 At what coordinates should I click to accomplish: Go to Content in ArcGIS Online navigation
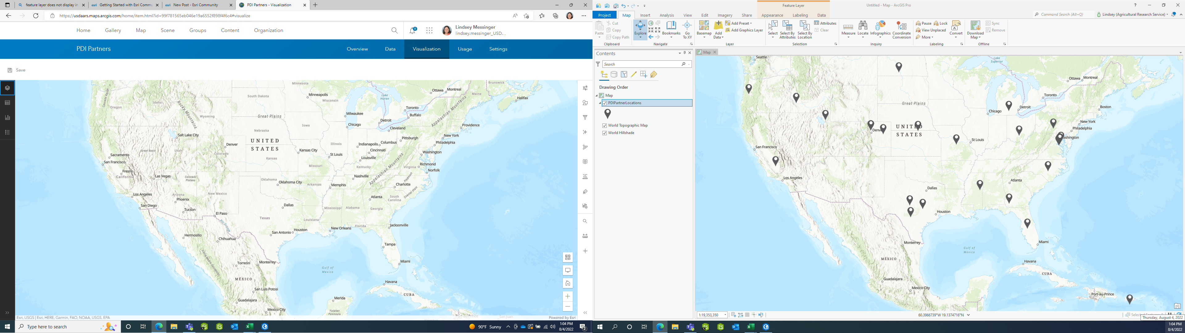click(230, 30)
